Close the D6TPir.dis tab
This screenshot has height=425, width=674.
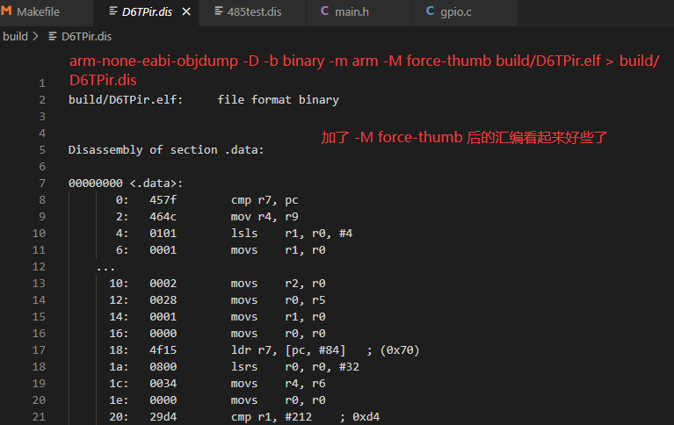click(x=186, y=12)
